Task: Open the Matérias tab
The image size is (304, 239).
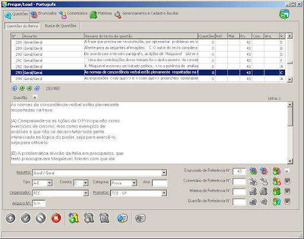Action: coord(101,14)
